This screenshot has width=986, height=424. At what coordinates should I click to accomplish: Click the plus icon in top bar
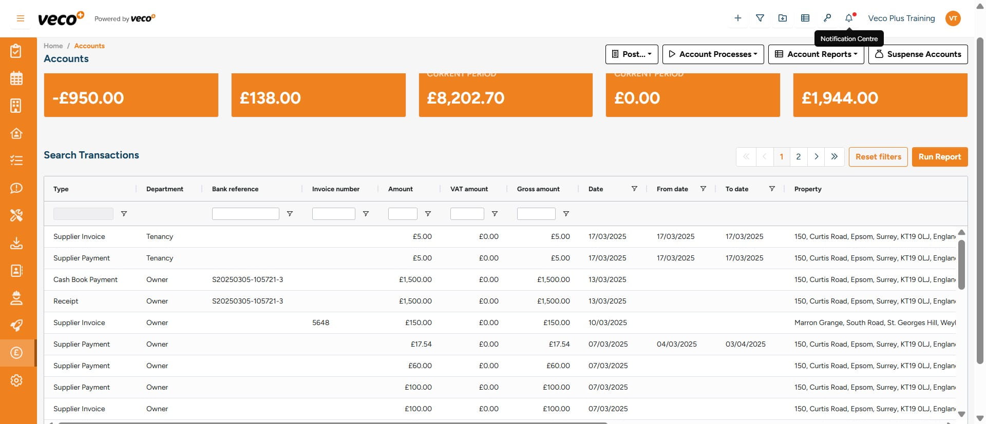pyautogui.click(x=737, y=18)
